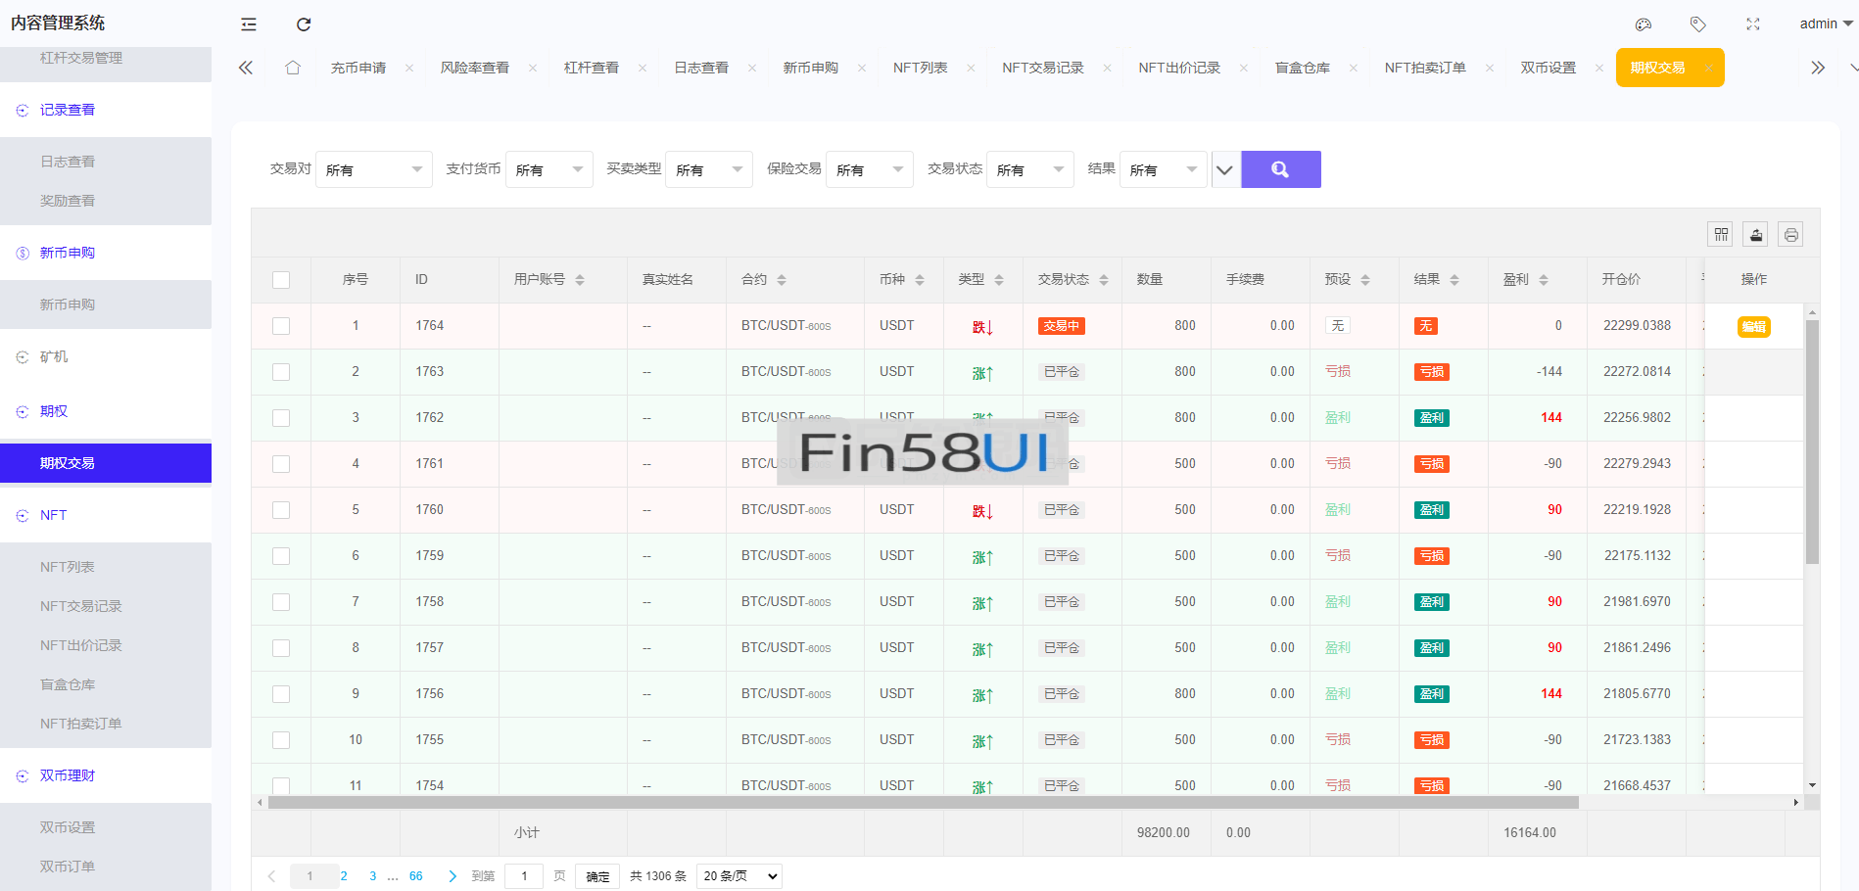Select the checkbox for ID 1761
This screenshot has width=1859, height=891.
[x=281, y=464]
